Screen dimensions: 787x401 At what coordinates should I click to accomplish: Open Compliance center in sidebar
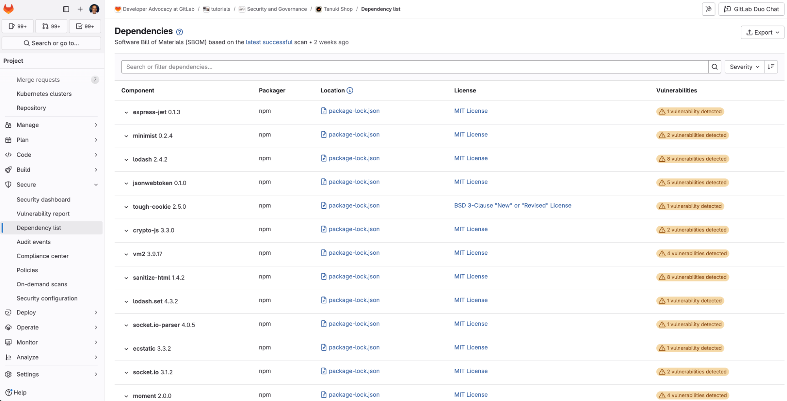click(52, 256)
